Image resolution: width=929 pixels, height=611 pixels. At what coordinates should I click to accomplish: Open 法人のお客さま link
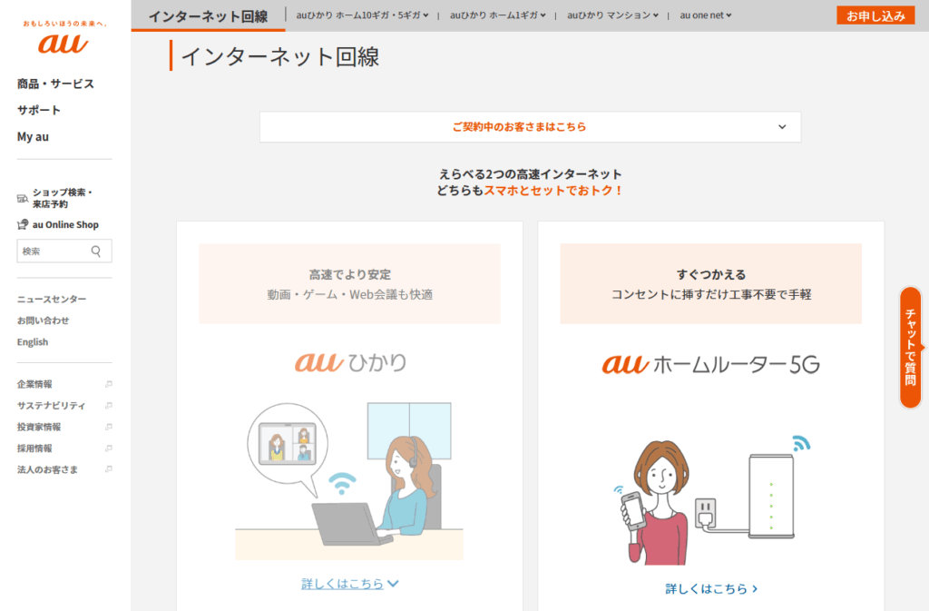[47, 469]
